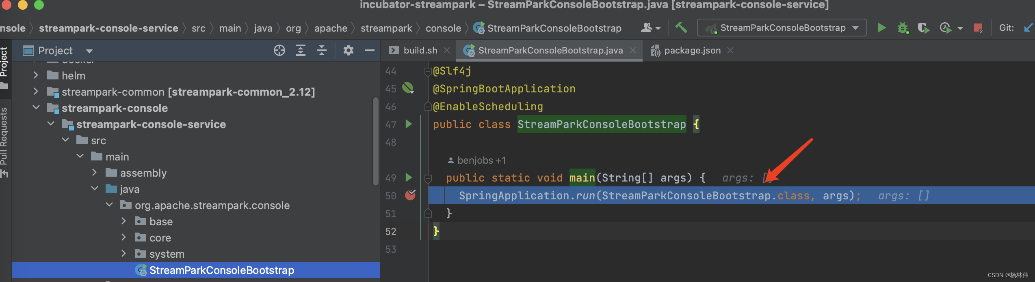Click the console breadcrumb item
Viewport: 1035px width, 282px height.
pyautogui.click(x=443, y=28)
